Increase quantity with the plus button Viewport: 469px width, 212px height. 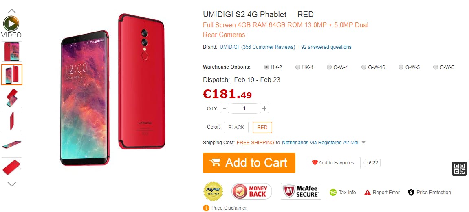[264, 108]
